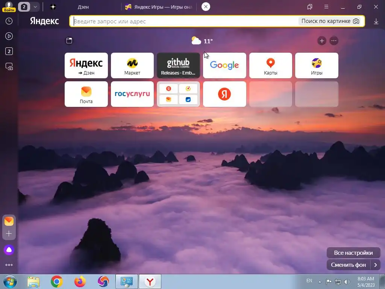
Task: Toggle tableau window view icon
Action: [x=69, y=41]
